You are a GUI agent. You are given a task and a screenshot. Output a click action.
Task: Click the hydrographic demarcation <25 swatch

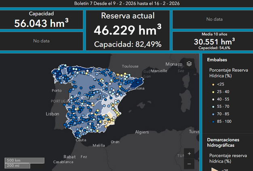(x=213, y=169)
